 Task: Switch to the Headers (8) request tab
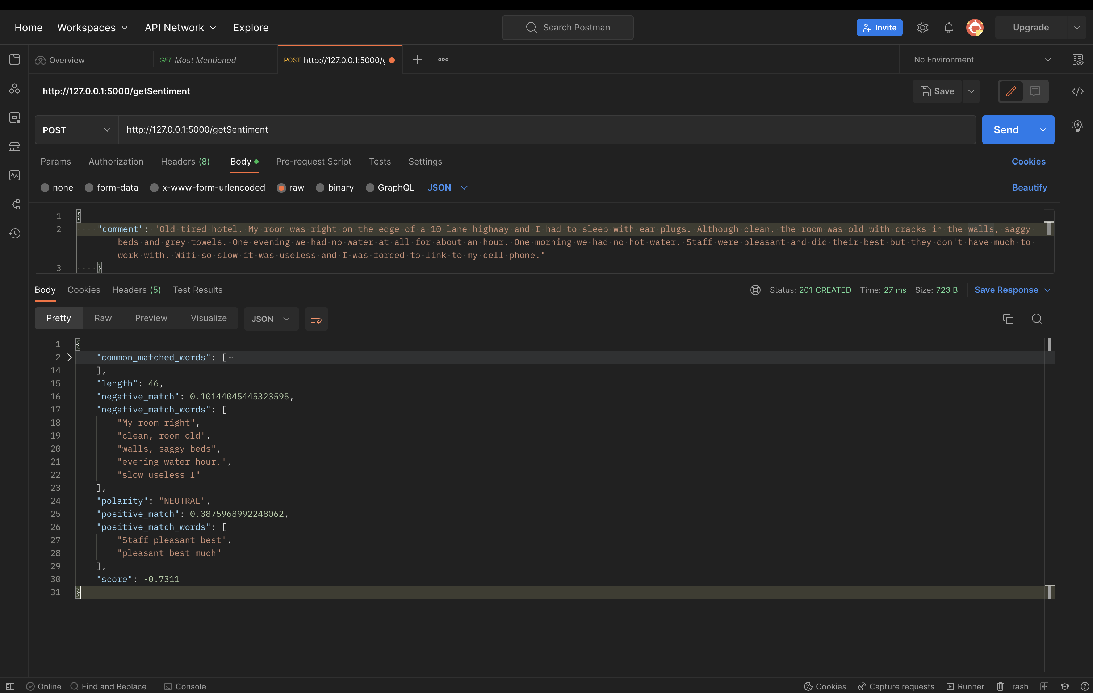click(x=185, y=162)
